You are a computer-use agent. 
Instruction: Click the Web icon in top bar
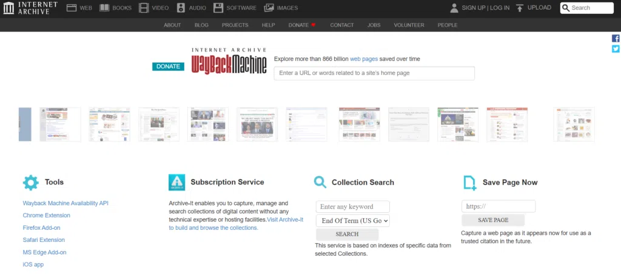tap(72, 8)
